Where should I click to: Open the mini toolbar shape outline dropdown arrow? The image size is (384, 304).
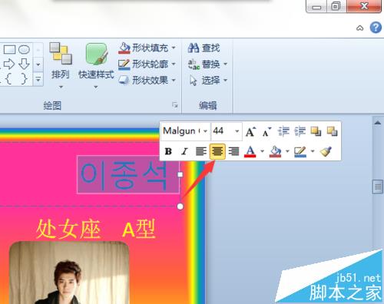(x=313, y=151)
